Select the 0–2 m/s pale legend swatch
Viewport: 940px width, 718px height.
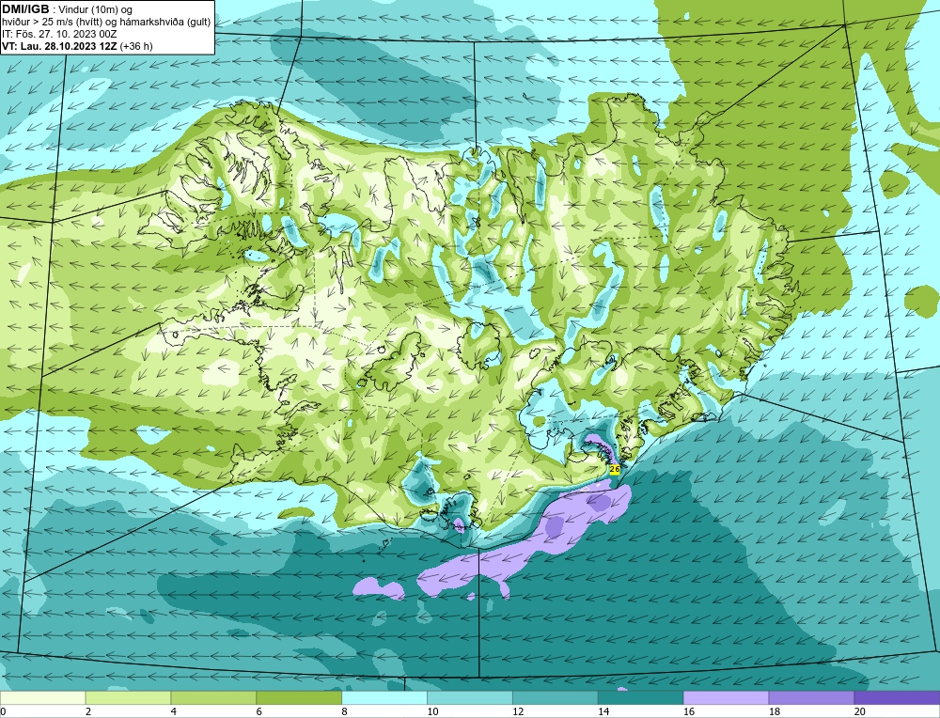click(x=43, y=697)
